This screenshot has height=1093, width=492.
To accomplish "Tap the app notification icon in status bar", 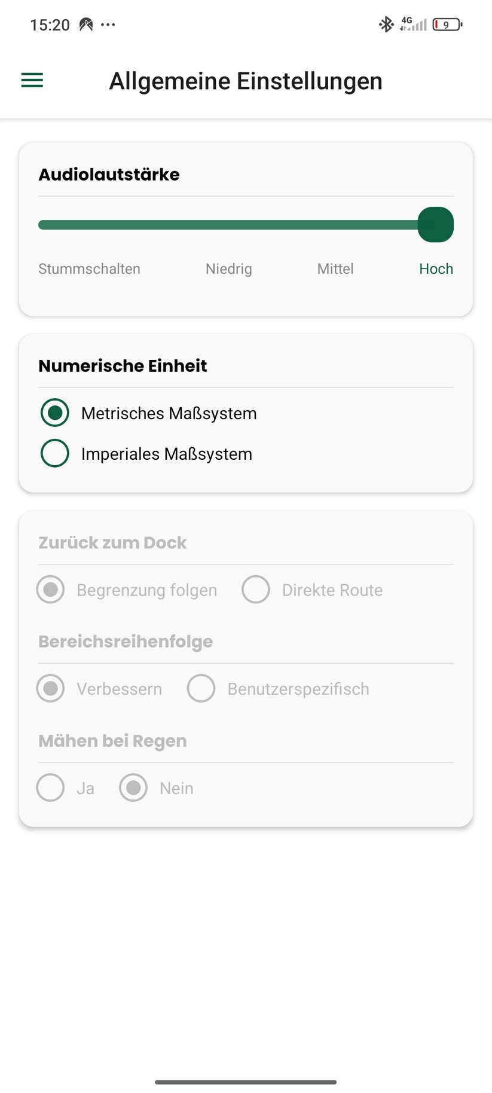I will click(86, 25).
